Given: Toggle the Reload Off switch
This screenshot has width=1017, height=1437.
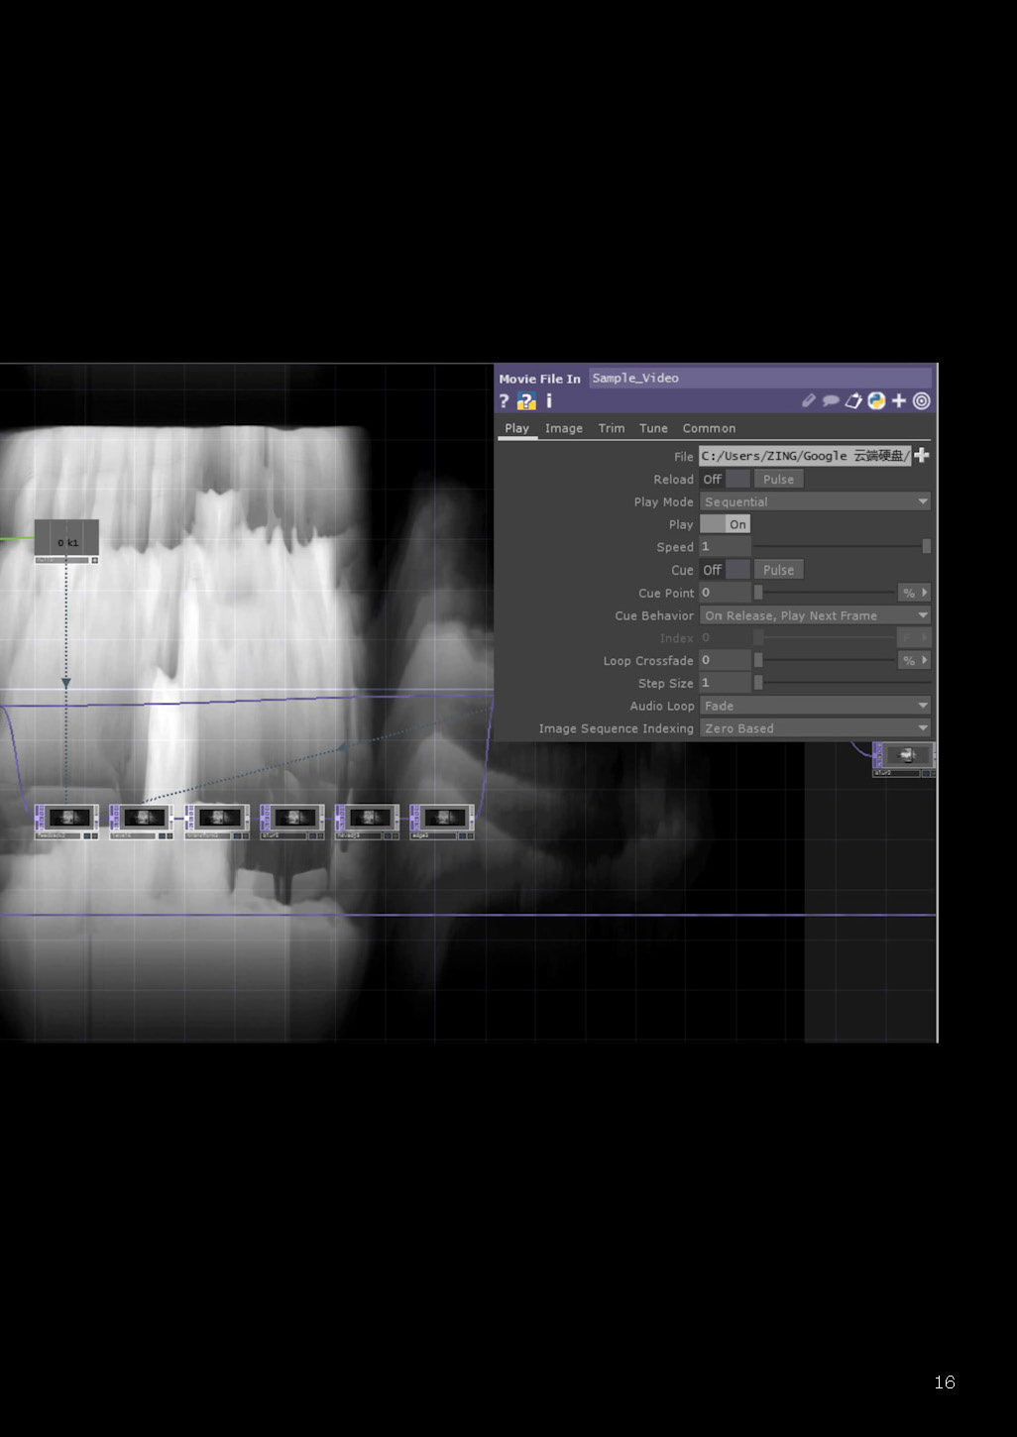Looking at the screenshot, I should tap(725, 480).
